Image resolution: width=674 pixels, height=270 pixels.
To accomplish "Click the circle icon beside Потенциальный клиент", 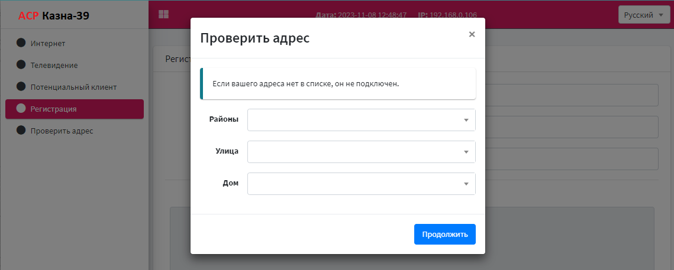I will point(21,87).
